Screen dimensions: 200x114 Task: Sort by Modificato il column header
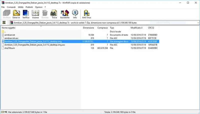click(136, 28)
